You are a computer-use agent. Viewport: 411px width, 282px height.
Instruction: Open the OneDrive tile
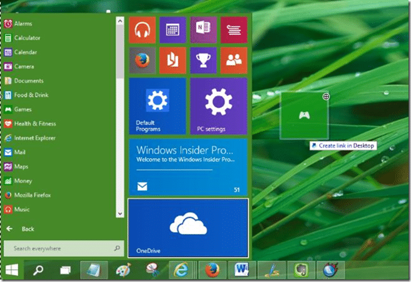click(188, 228)
